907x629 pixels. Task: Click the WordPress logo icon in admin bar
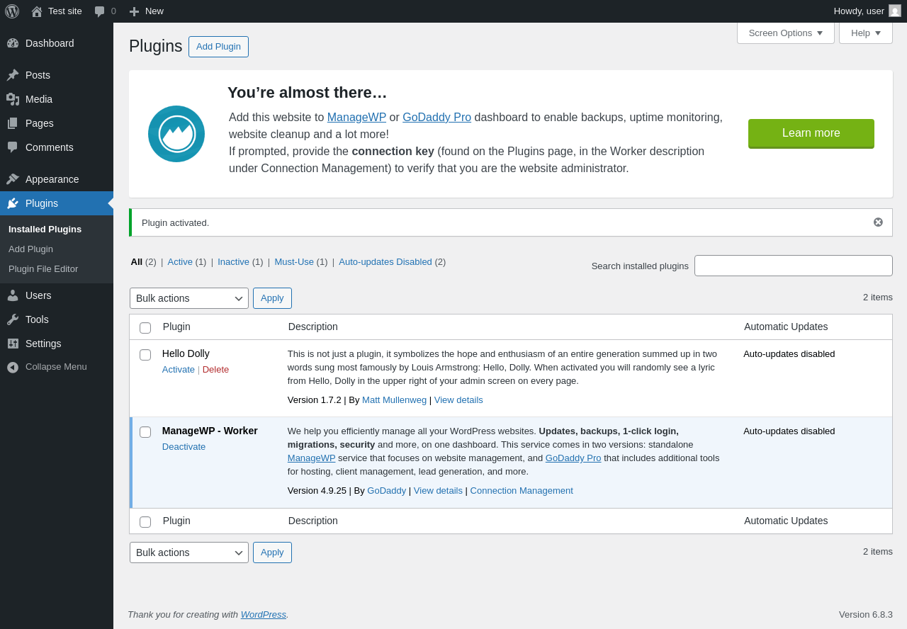[x=12, y=11]
